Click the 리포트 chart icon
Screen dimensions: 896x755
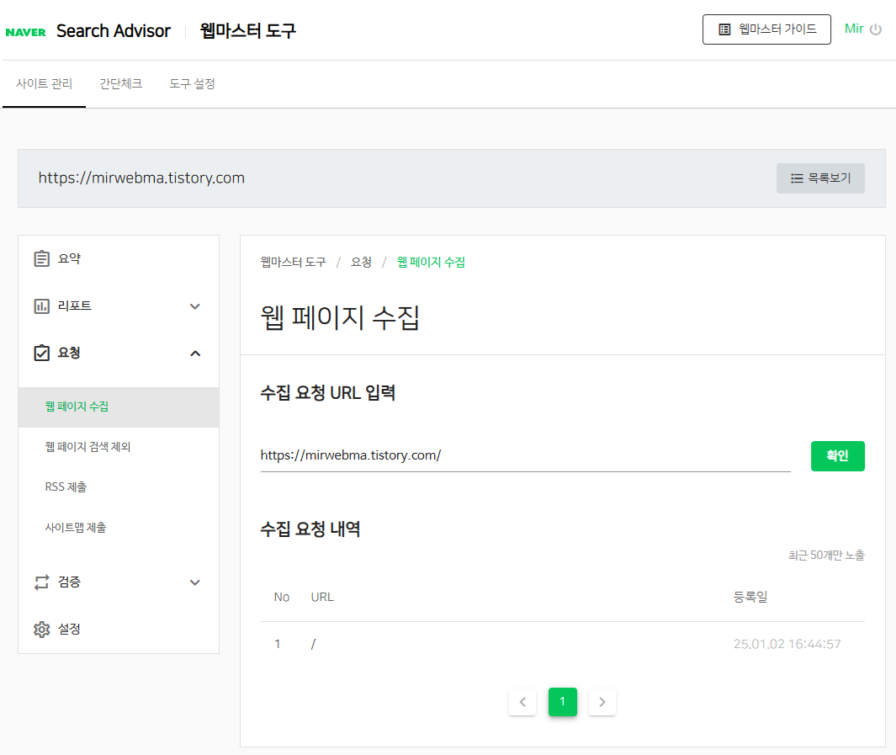click(x=42, y=306)
